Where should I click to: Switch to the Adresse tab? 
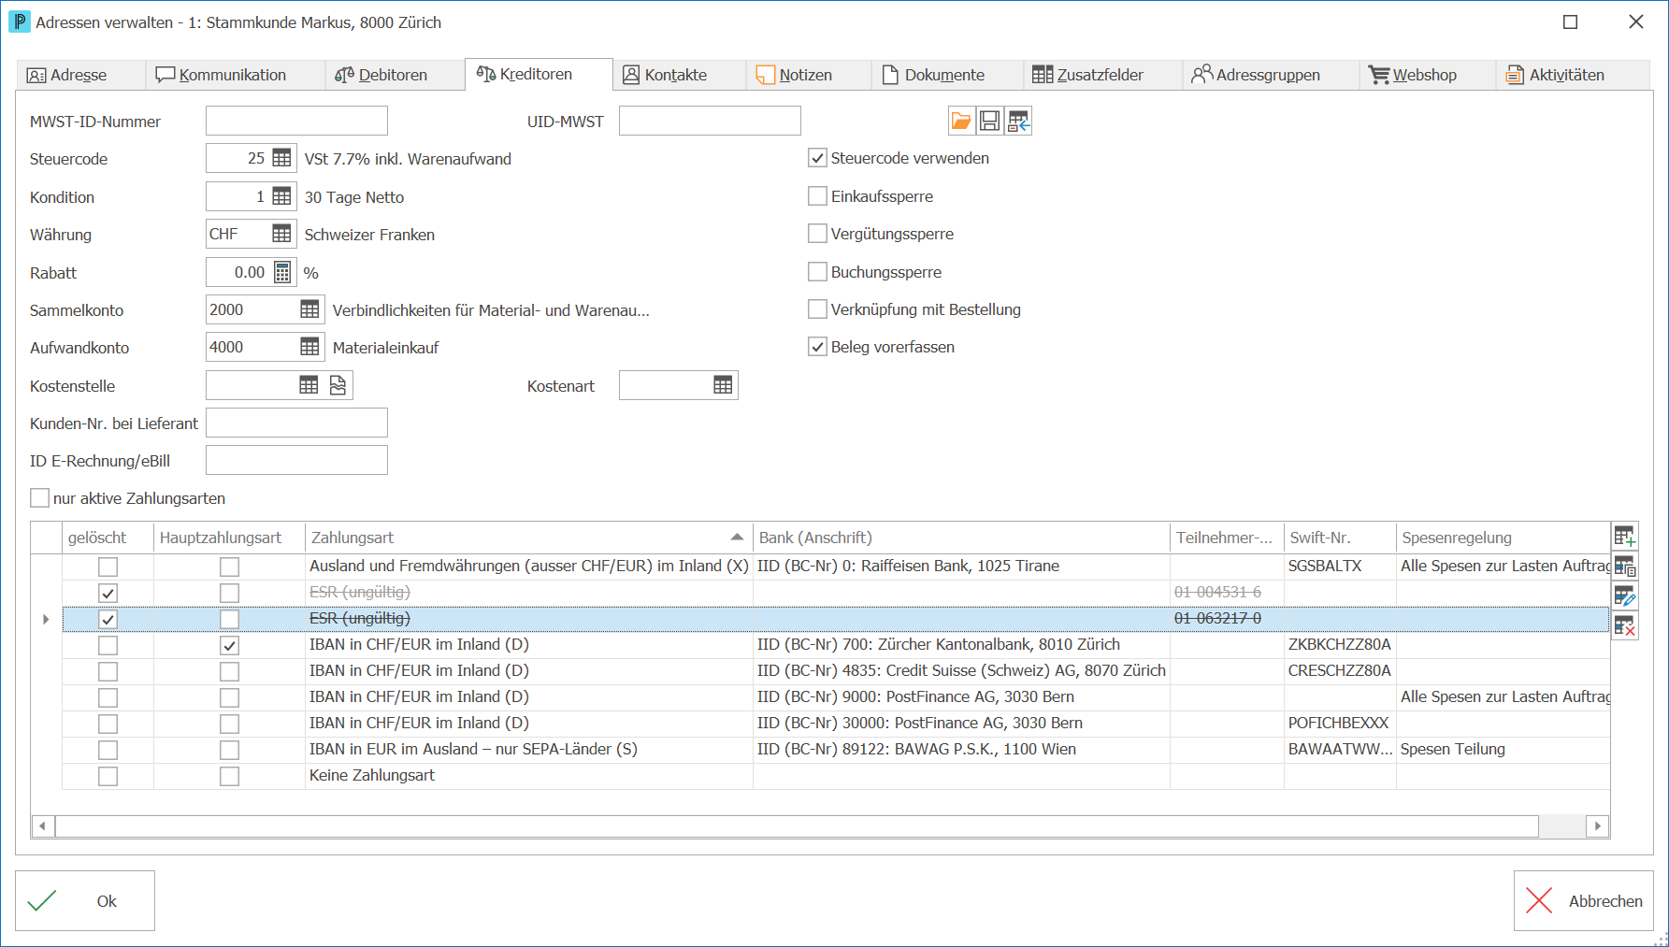tap(80, 75)
